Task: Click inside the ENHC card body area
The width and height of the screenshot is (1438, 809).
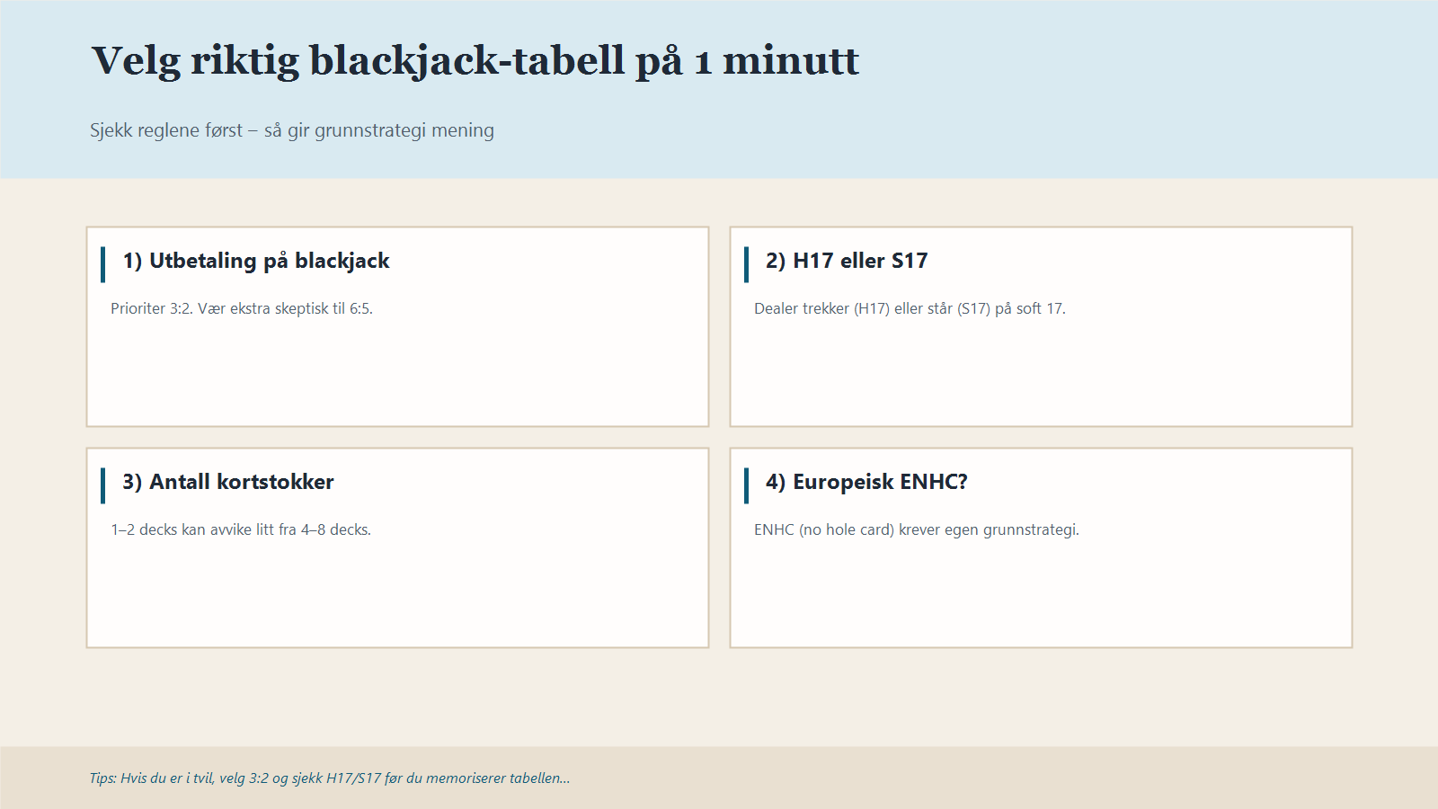Action: click(1041, 593)
